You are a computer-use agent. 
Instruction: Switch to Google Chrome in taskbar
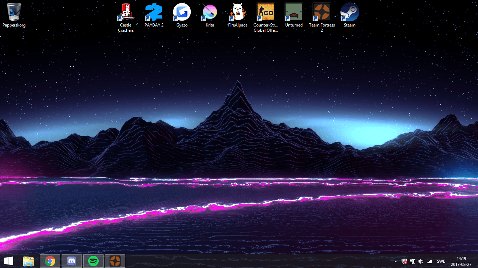(x=50, y=261)
